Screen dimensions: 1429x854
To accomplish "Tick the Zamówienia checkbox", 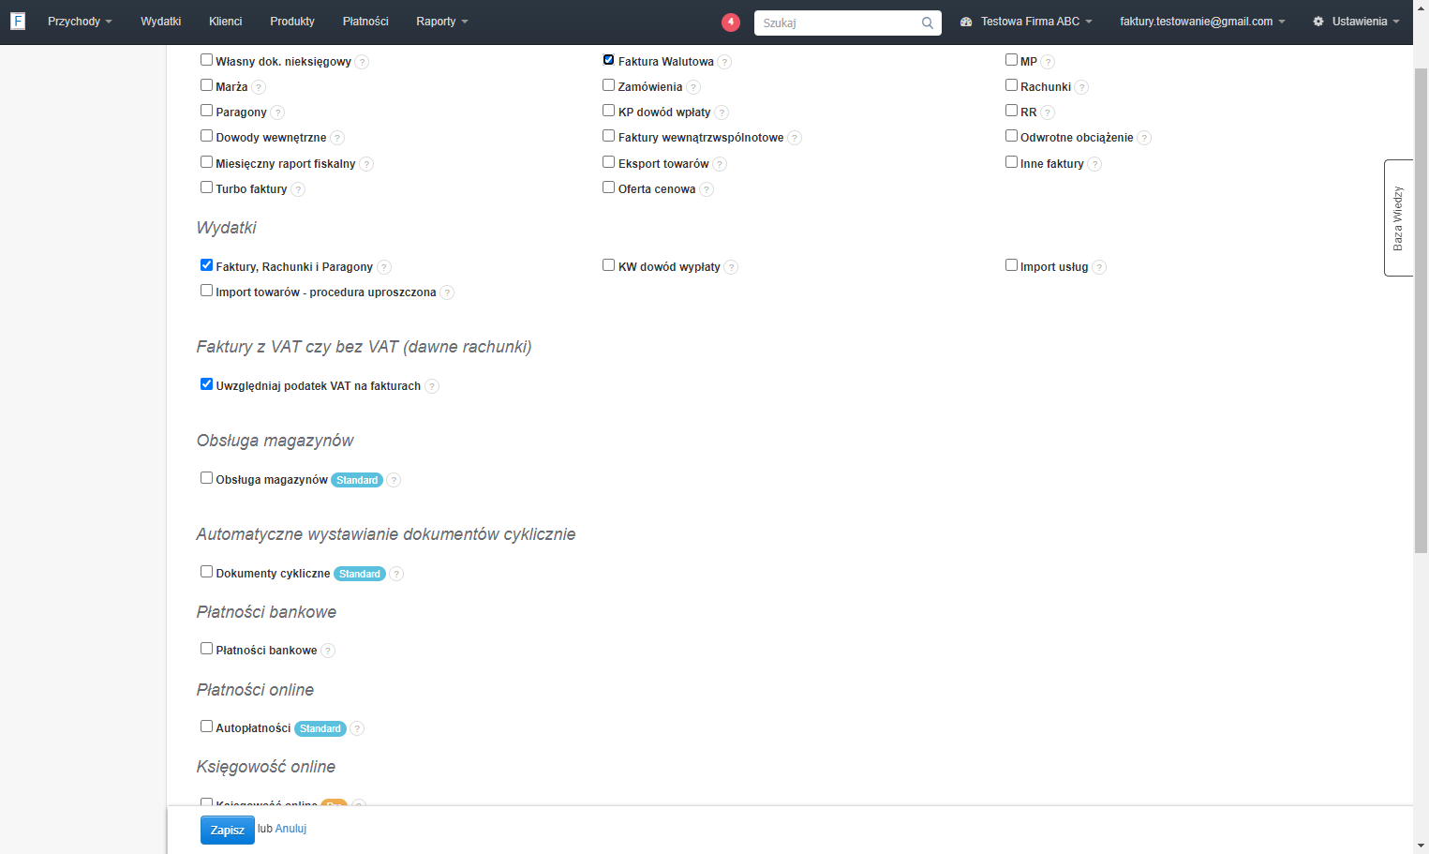I will click(608, 85).
